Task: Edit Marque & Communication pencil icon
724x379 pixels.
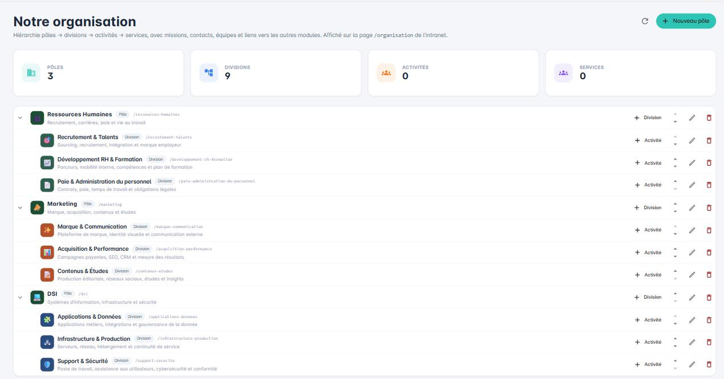Action: click(x=692, y=230)
